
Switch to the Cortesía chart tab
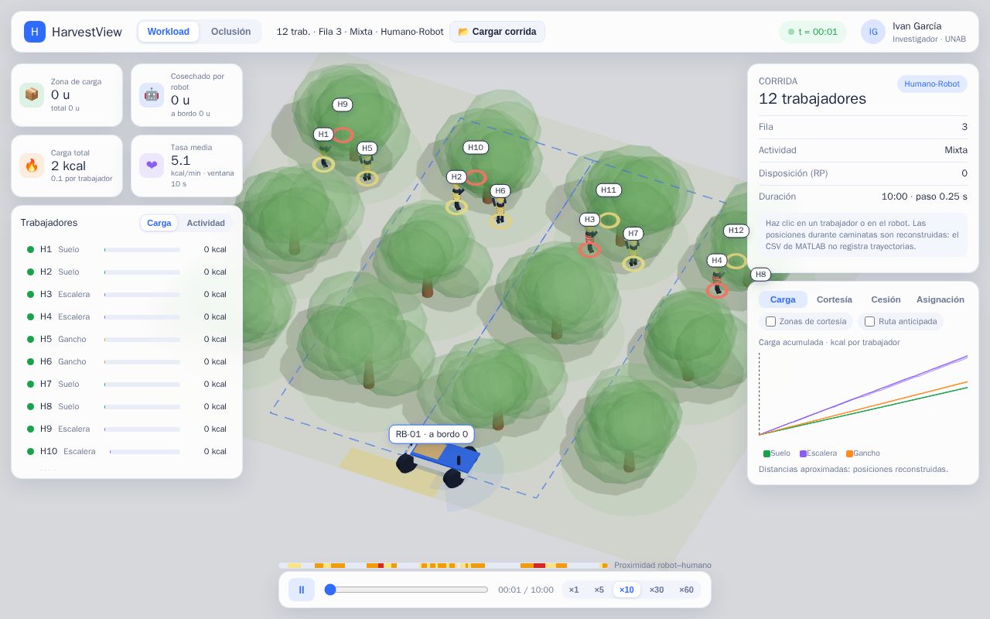[835, 299]
